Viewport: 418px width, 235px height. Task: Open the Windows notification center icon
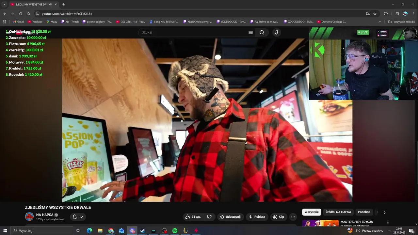pos(411,231)
